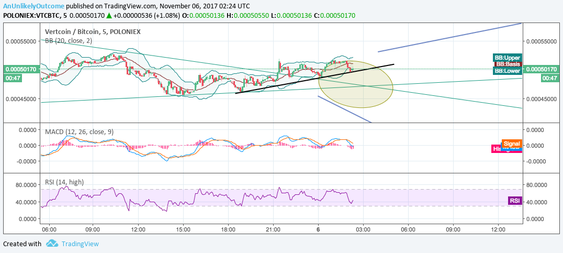
Task: Click the BB:Basis label tag
Action: [508, 64]
